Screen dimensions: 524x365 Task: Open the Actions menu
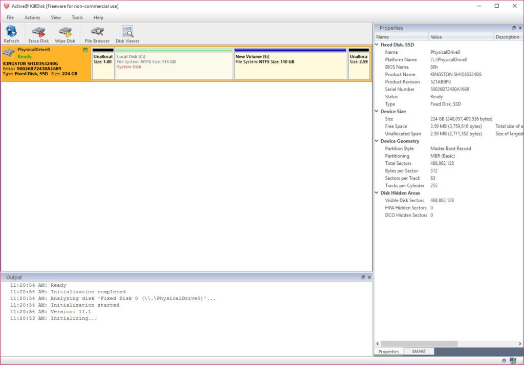[x=32, y=17]
